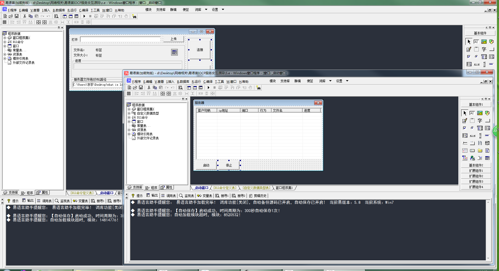Select the edit box component in 基本组件1
Screen dimensions: 499x271
coord(472,113)
